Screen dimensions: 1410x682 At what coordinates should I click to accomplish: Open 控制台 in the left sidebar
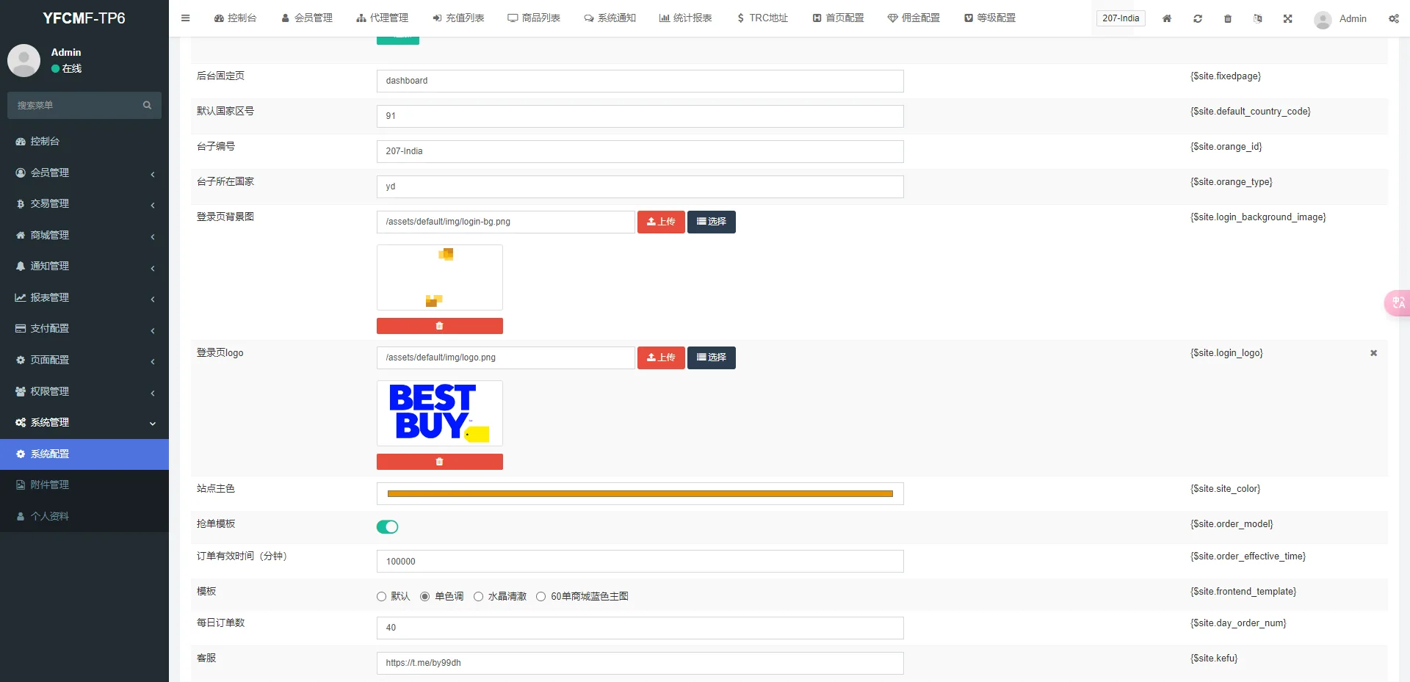84,141
